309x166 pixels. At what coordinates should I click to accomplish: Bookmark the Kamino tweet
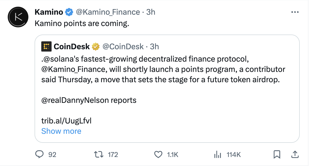(277, 154)
